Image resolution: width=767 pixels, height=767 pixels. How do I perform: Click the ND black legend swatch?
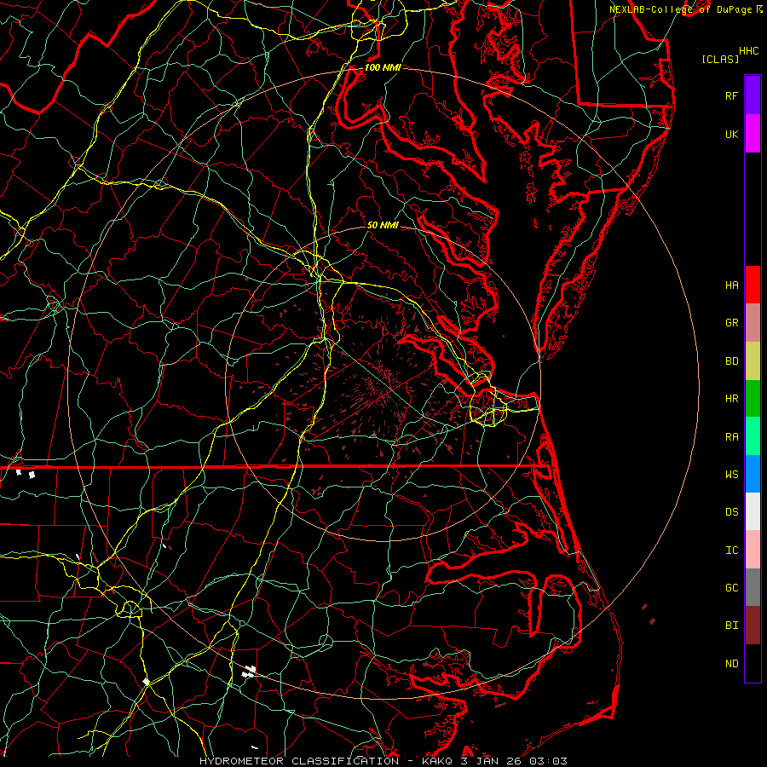(753, 663)
